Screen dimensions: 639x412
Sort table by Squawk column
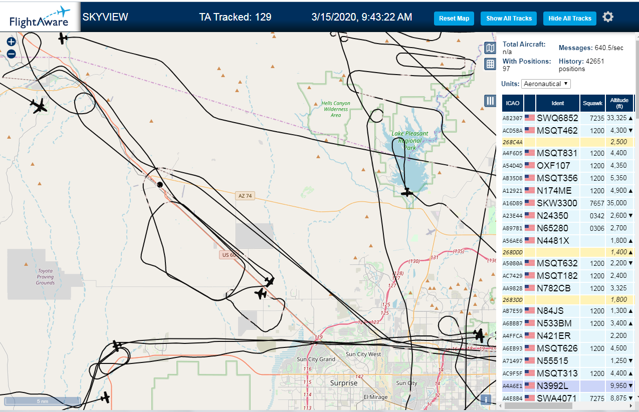(x=593, y=103)
